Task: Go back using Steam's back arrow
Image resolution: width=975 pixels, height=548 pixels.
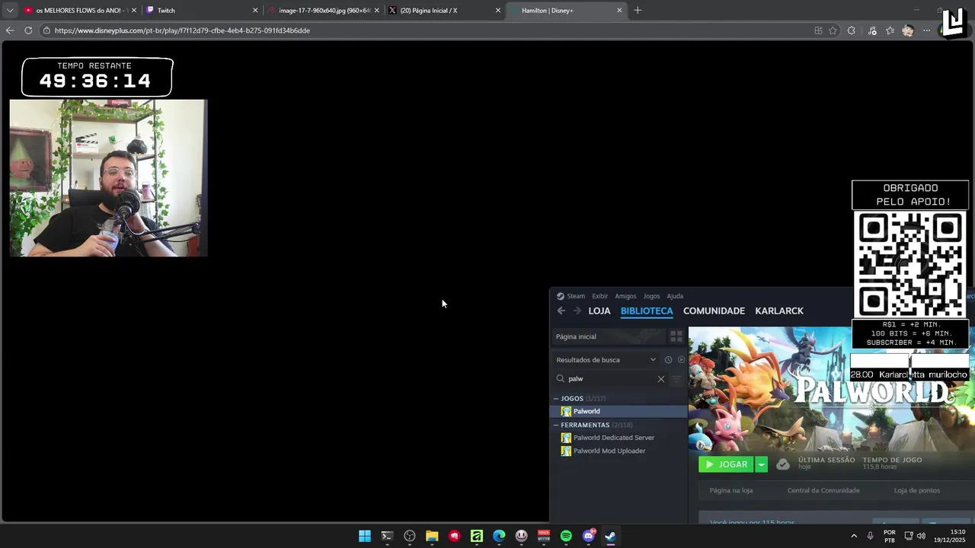Action: [x=561, y=311]
